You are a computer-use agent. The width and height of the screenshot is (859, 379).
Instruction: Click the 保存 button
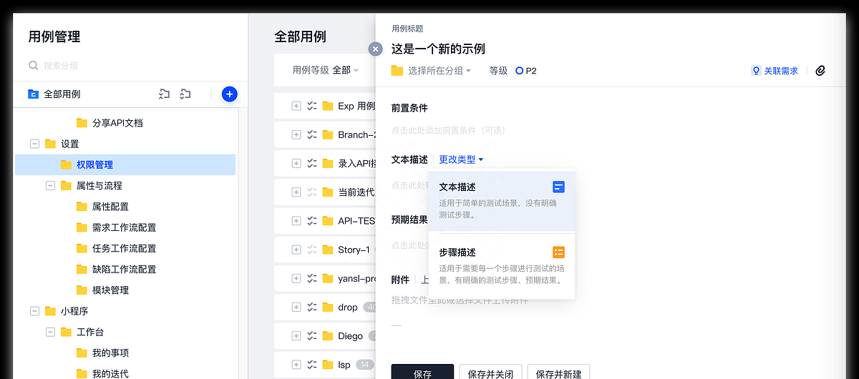422,373
